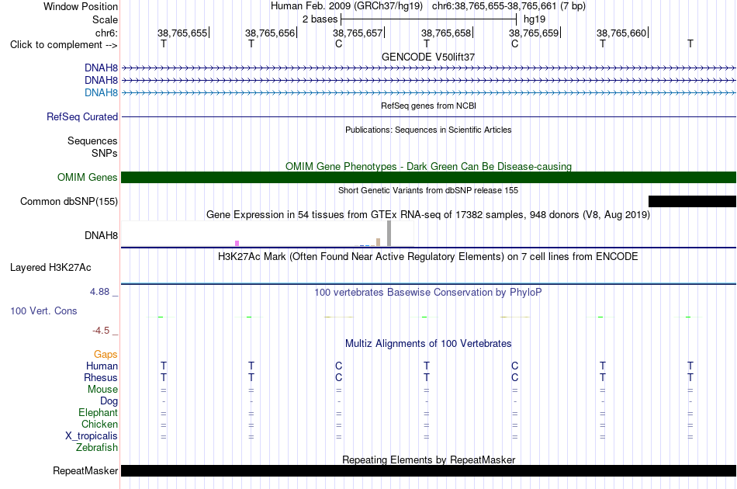Click the -4.5 conservation scale value
This screenshot has width=737, height=489.
(101, 331)
